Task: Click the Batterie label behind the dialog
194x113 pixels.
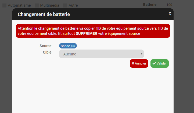Action: point(150,5)
